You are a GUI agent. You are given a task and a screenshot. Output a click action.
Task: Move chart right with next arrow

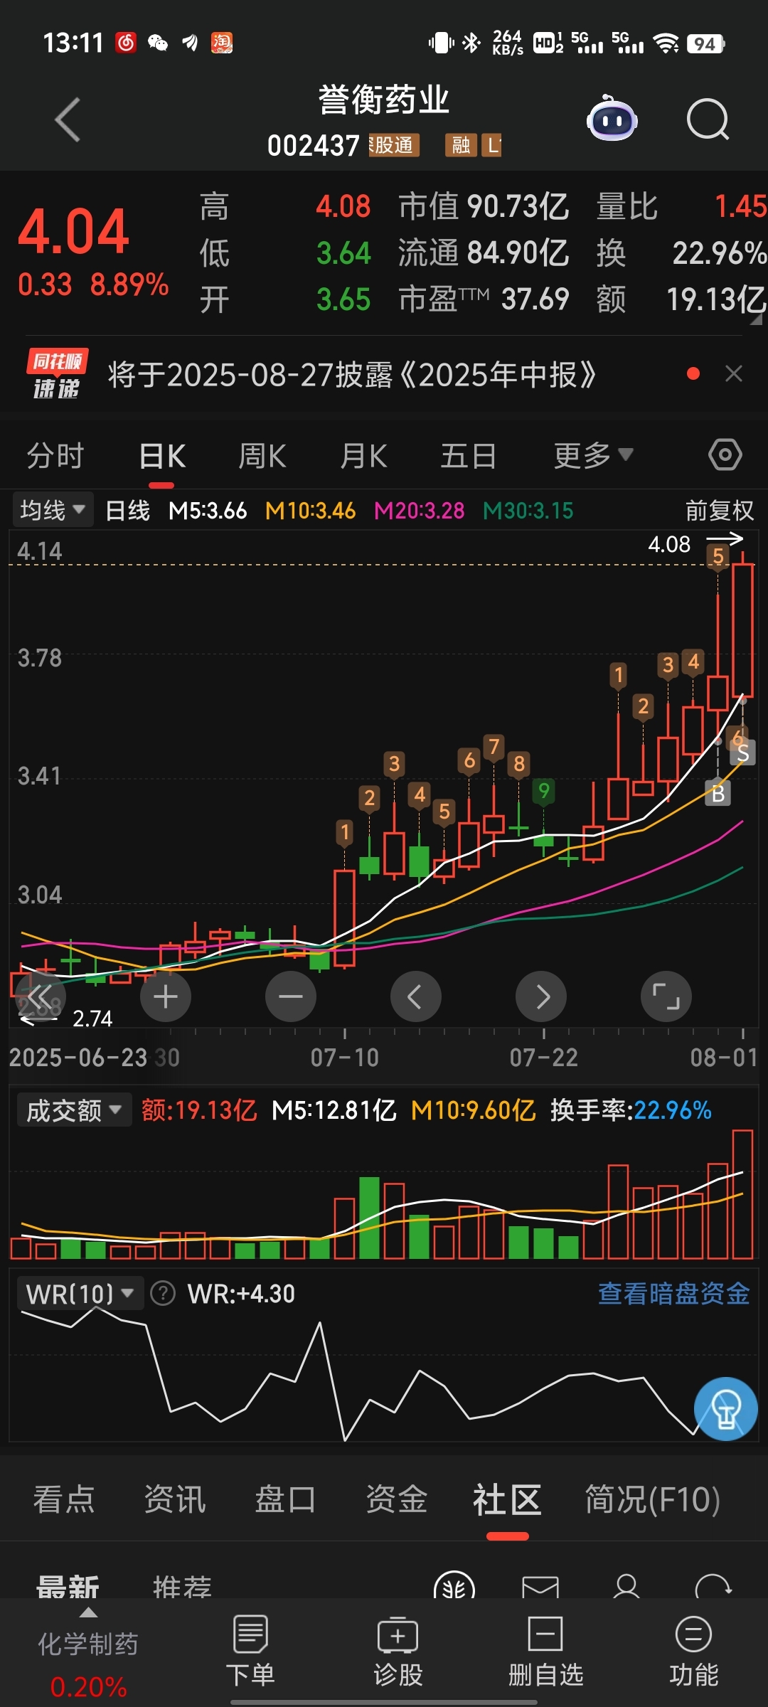pyautogui.click(x=541, y=996)
